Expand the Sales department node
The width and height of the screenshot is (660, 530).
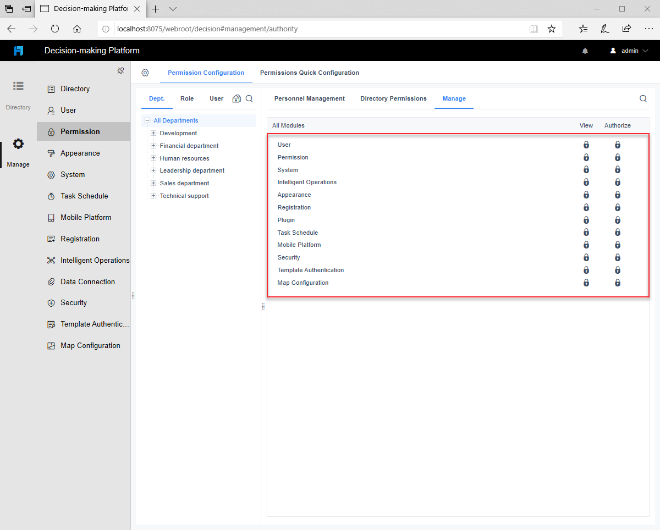pyautogui.click(x=153, y=183)
